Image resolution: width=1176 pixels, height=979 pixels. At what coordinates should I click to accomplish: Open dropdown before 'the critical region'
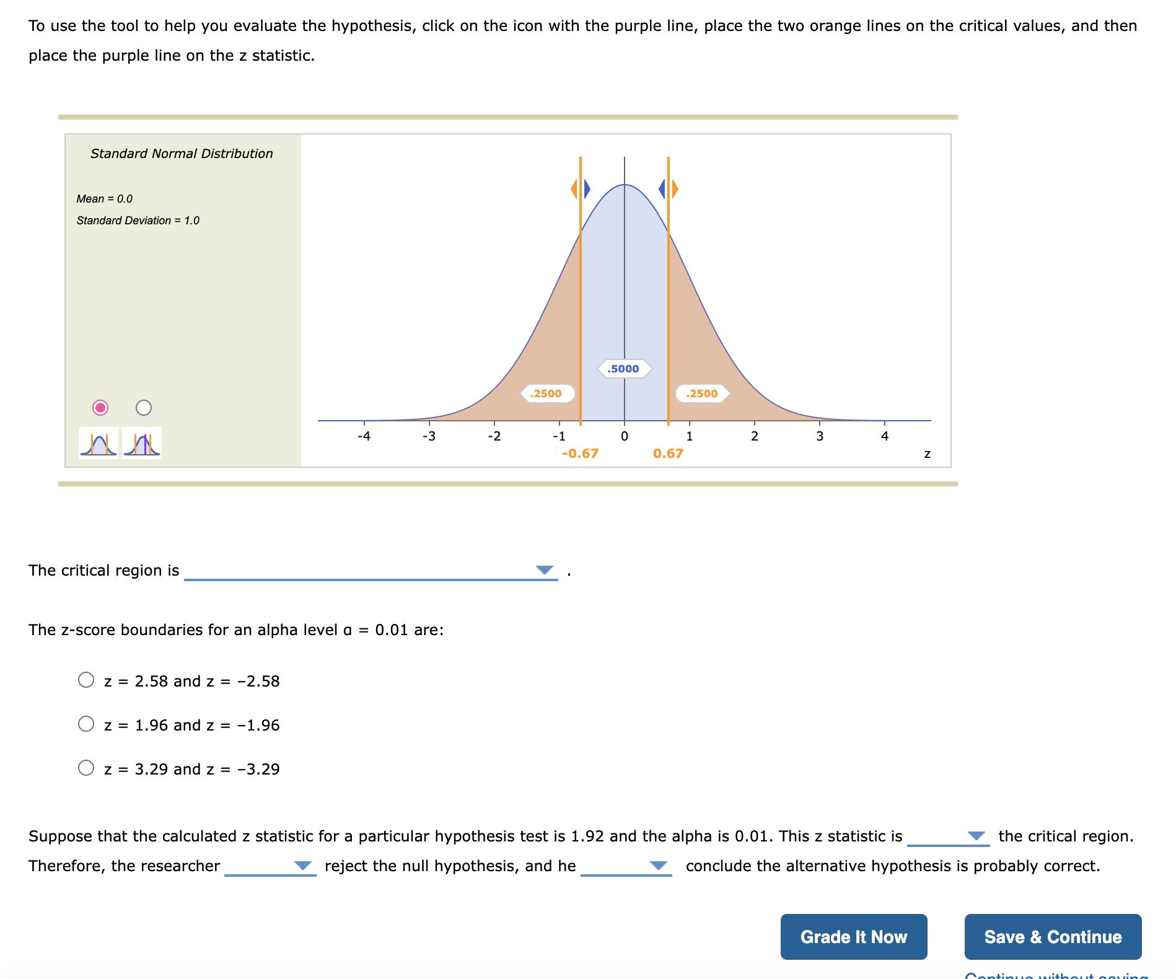coord(948,836)
